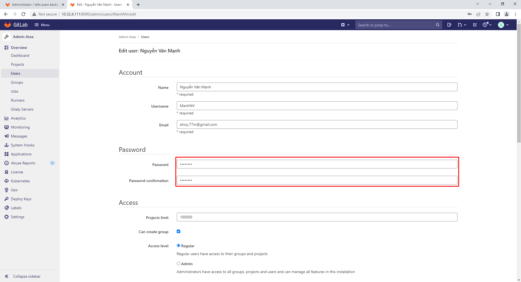Collapse the sidebar with the double chevron

[x=7, y=276]
